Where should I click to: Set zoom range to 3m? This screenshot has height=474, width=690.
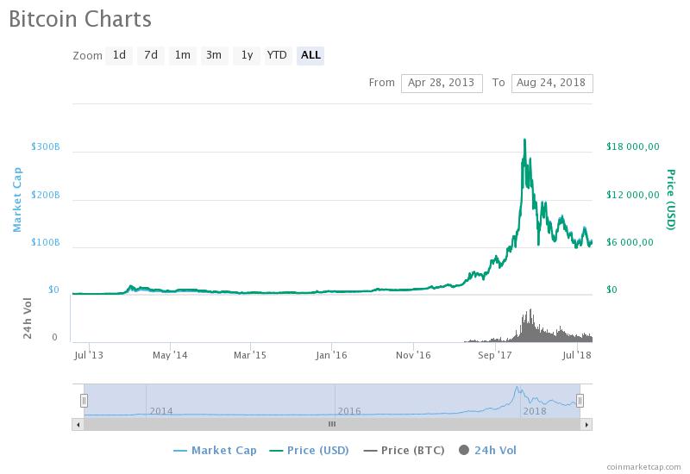[x=214, y=55]
